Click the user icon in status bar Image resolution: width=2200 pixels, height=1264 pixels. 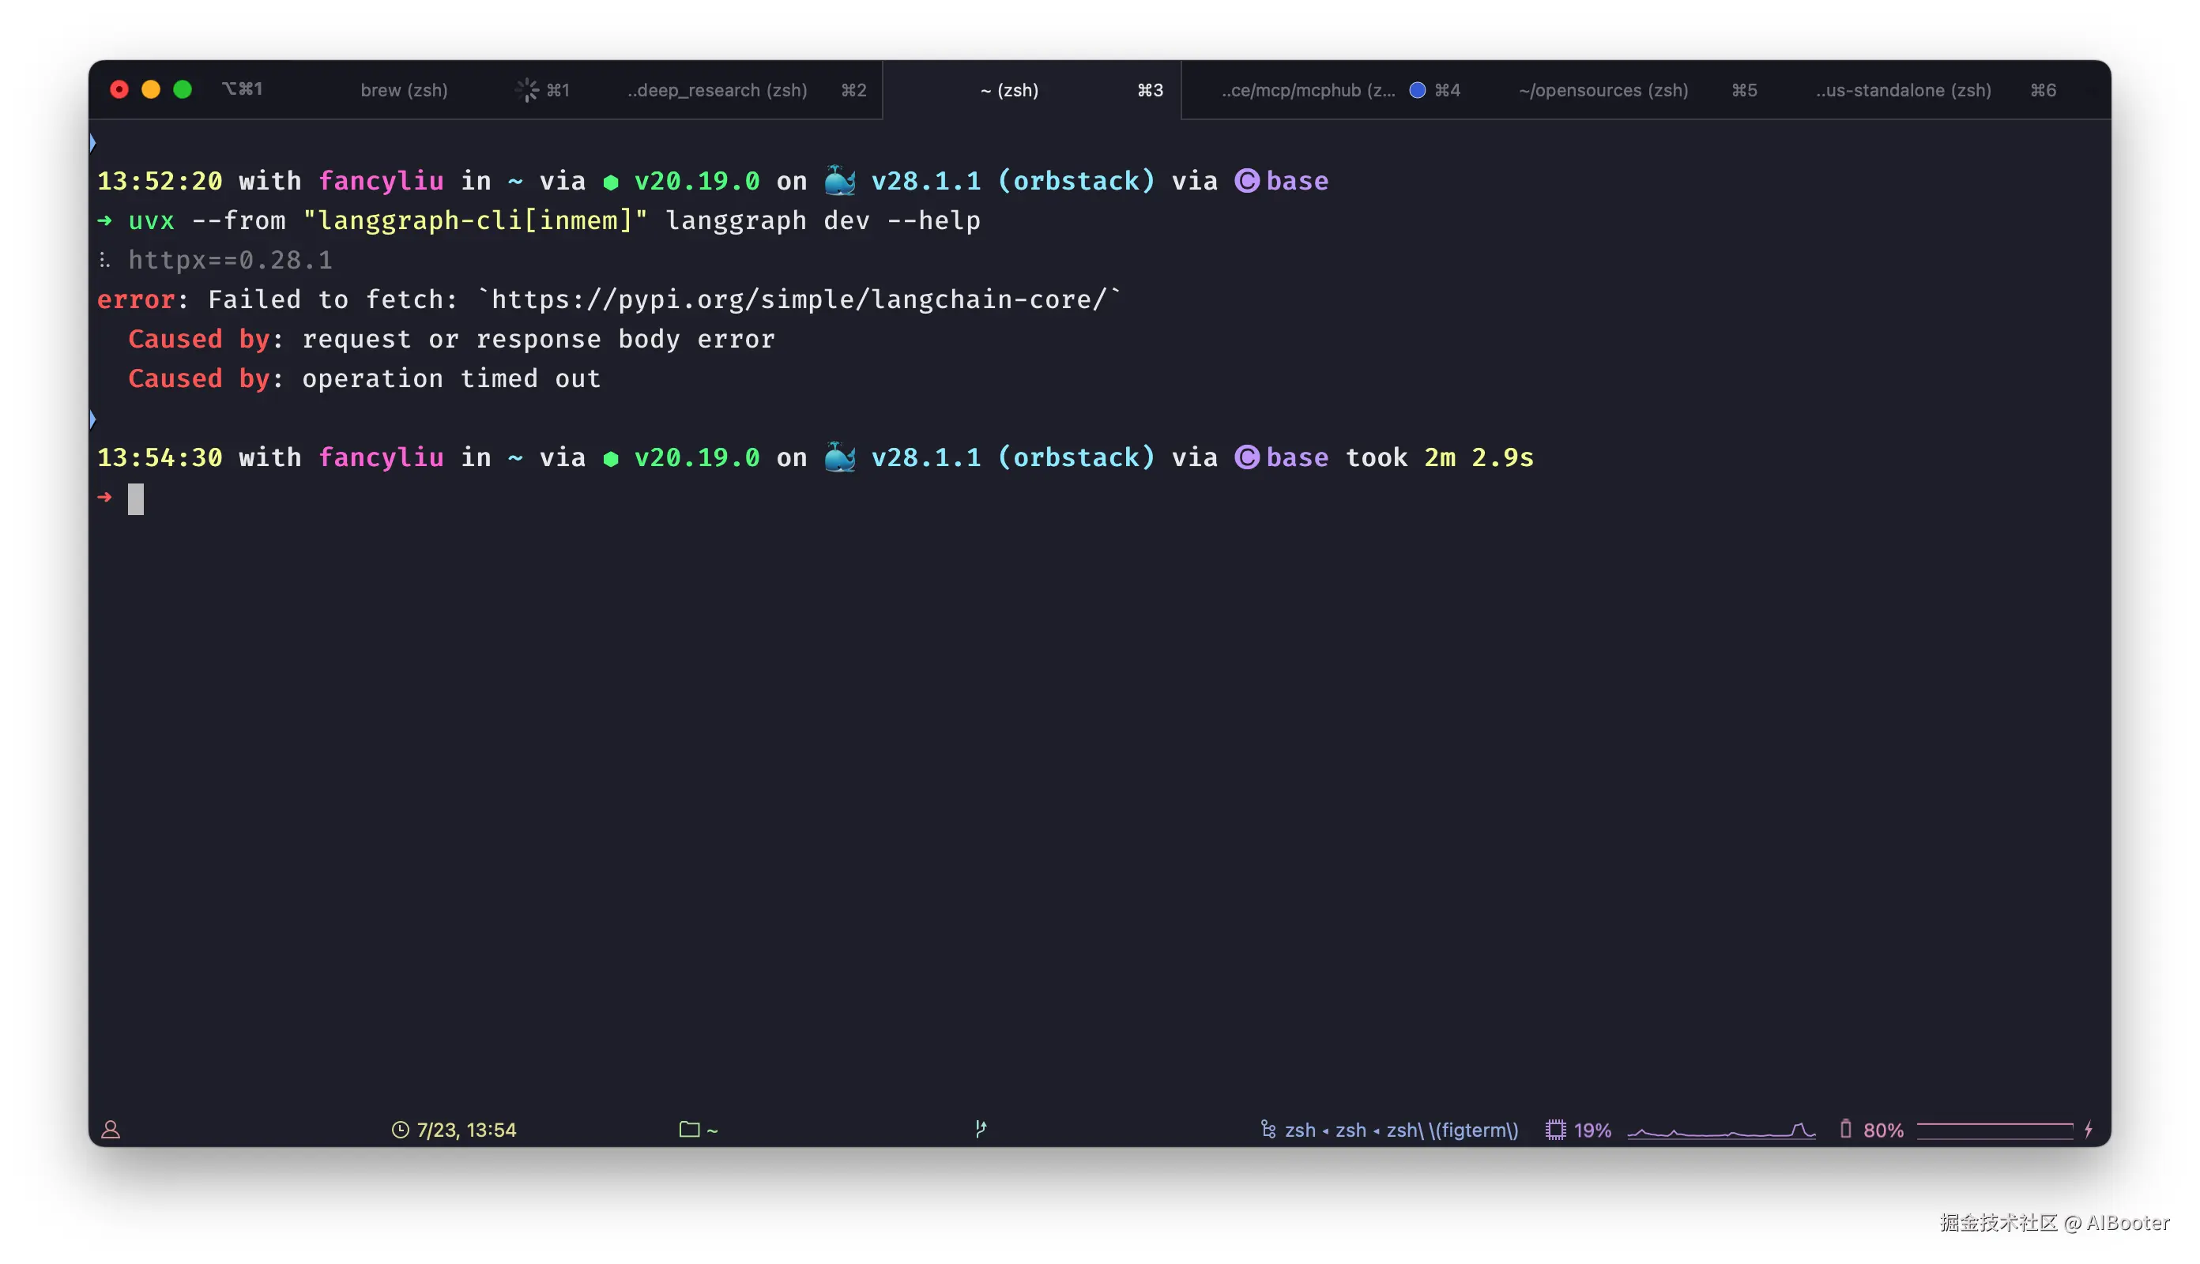111,1130
